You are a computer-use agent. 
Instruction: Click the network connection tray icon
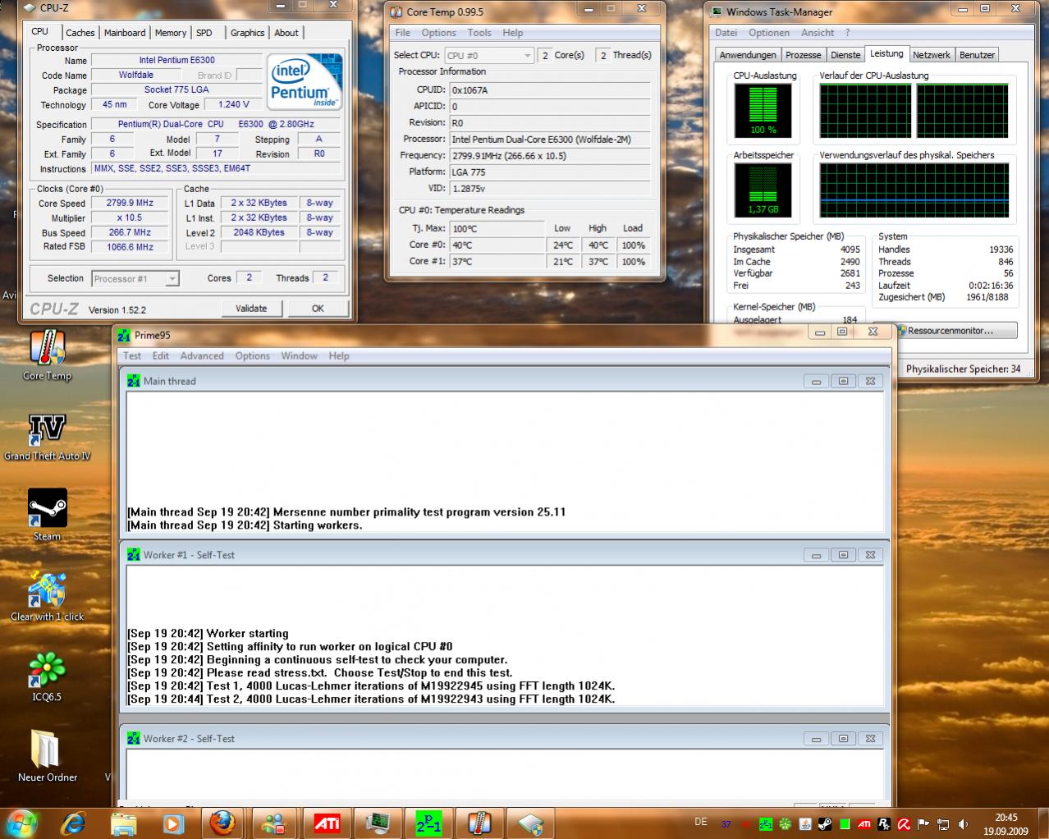943,824
